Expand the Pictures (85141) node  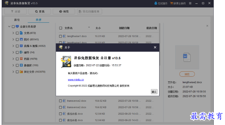(13, 39)
